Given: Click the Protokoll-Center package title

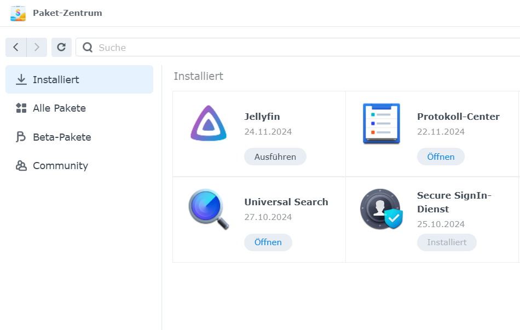Looking at the screenshot, I should [x=458, y=117].
